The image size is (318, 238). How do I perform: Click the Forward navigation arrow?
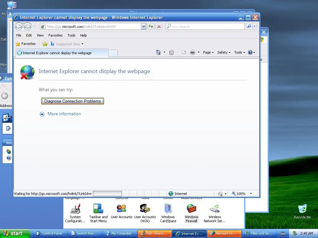[27, 26]
